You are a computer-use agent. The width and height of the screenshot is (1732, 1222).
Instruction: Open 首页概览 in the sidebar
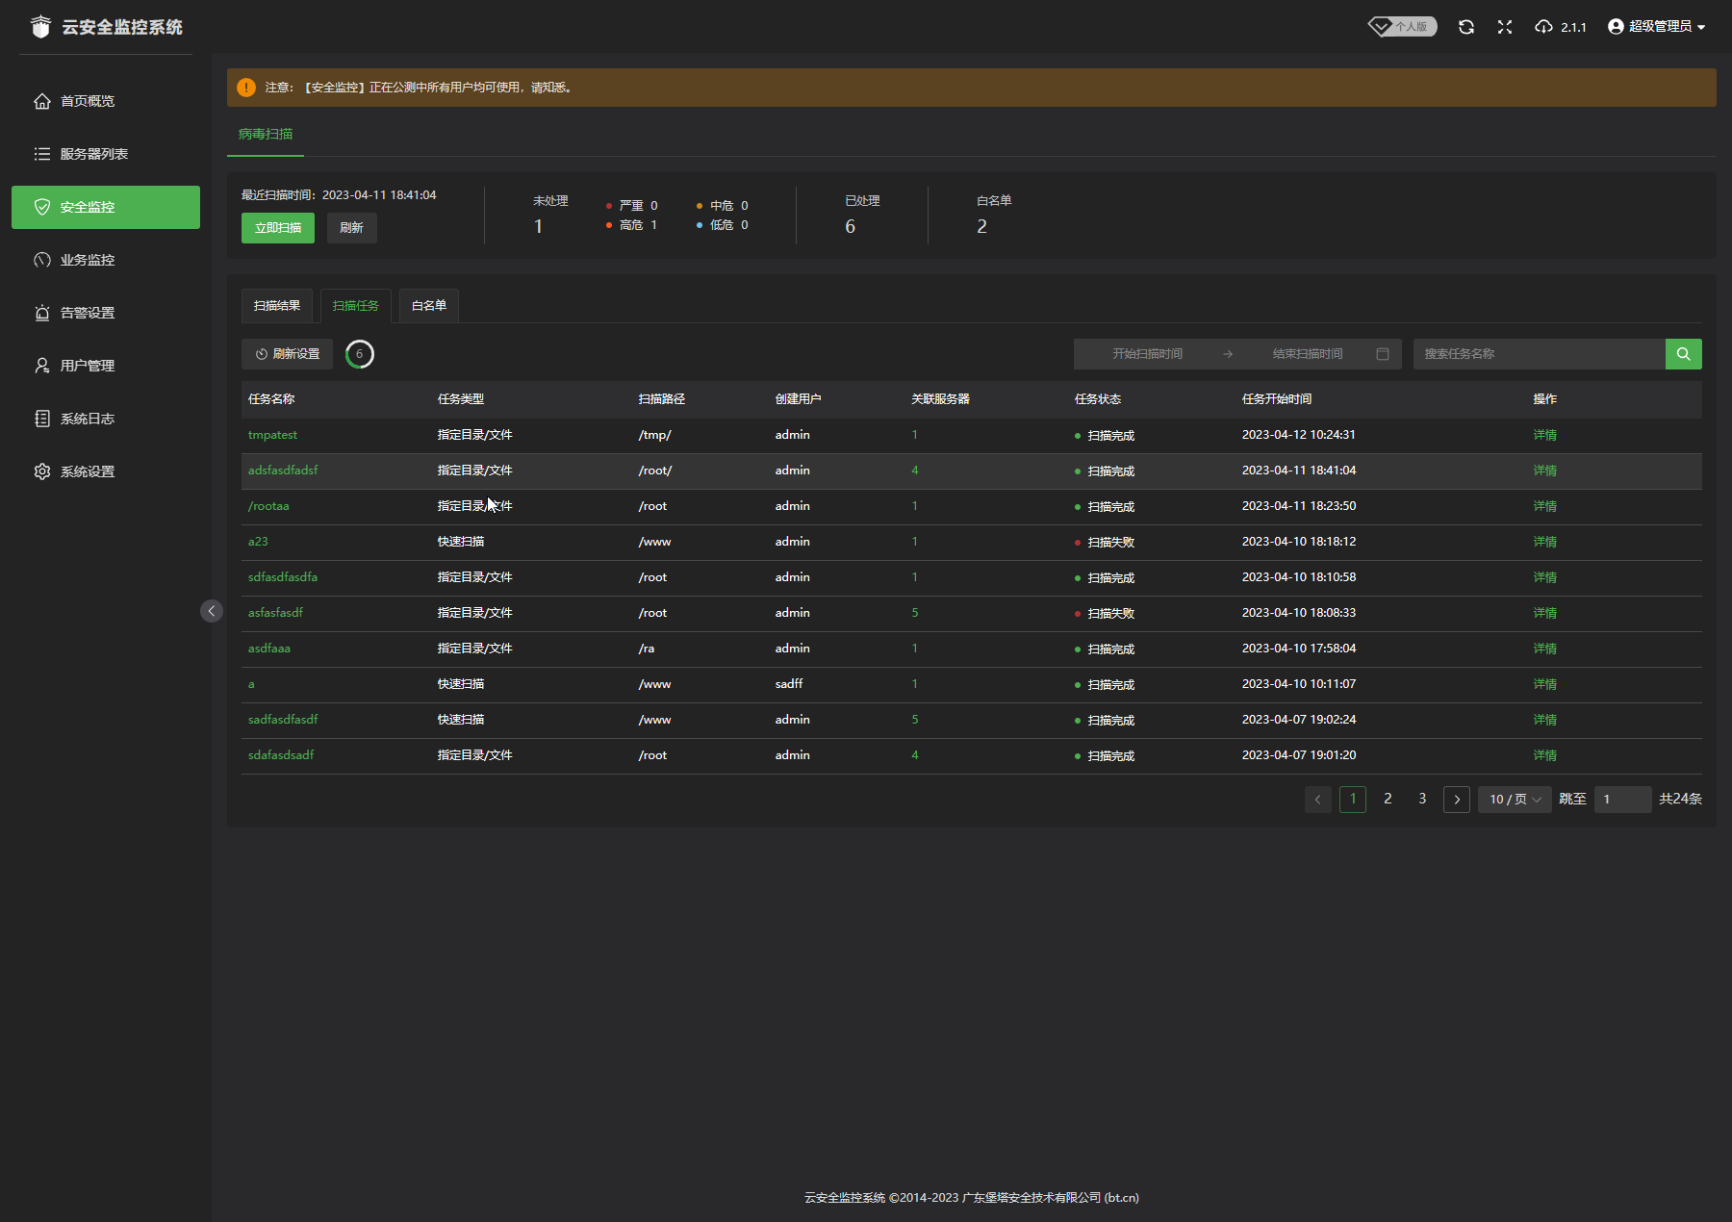pos(88,101)
